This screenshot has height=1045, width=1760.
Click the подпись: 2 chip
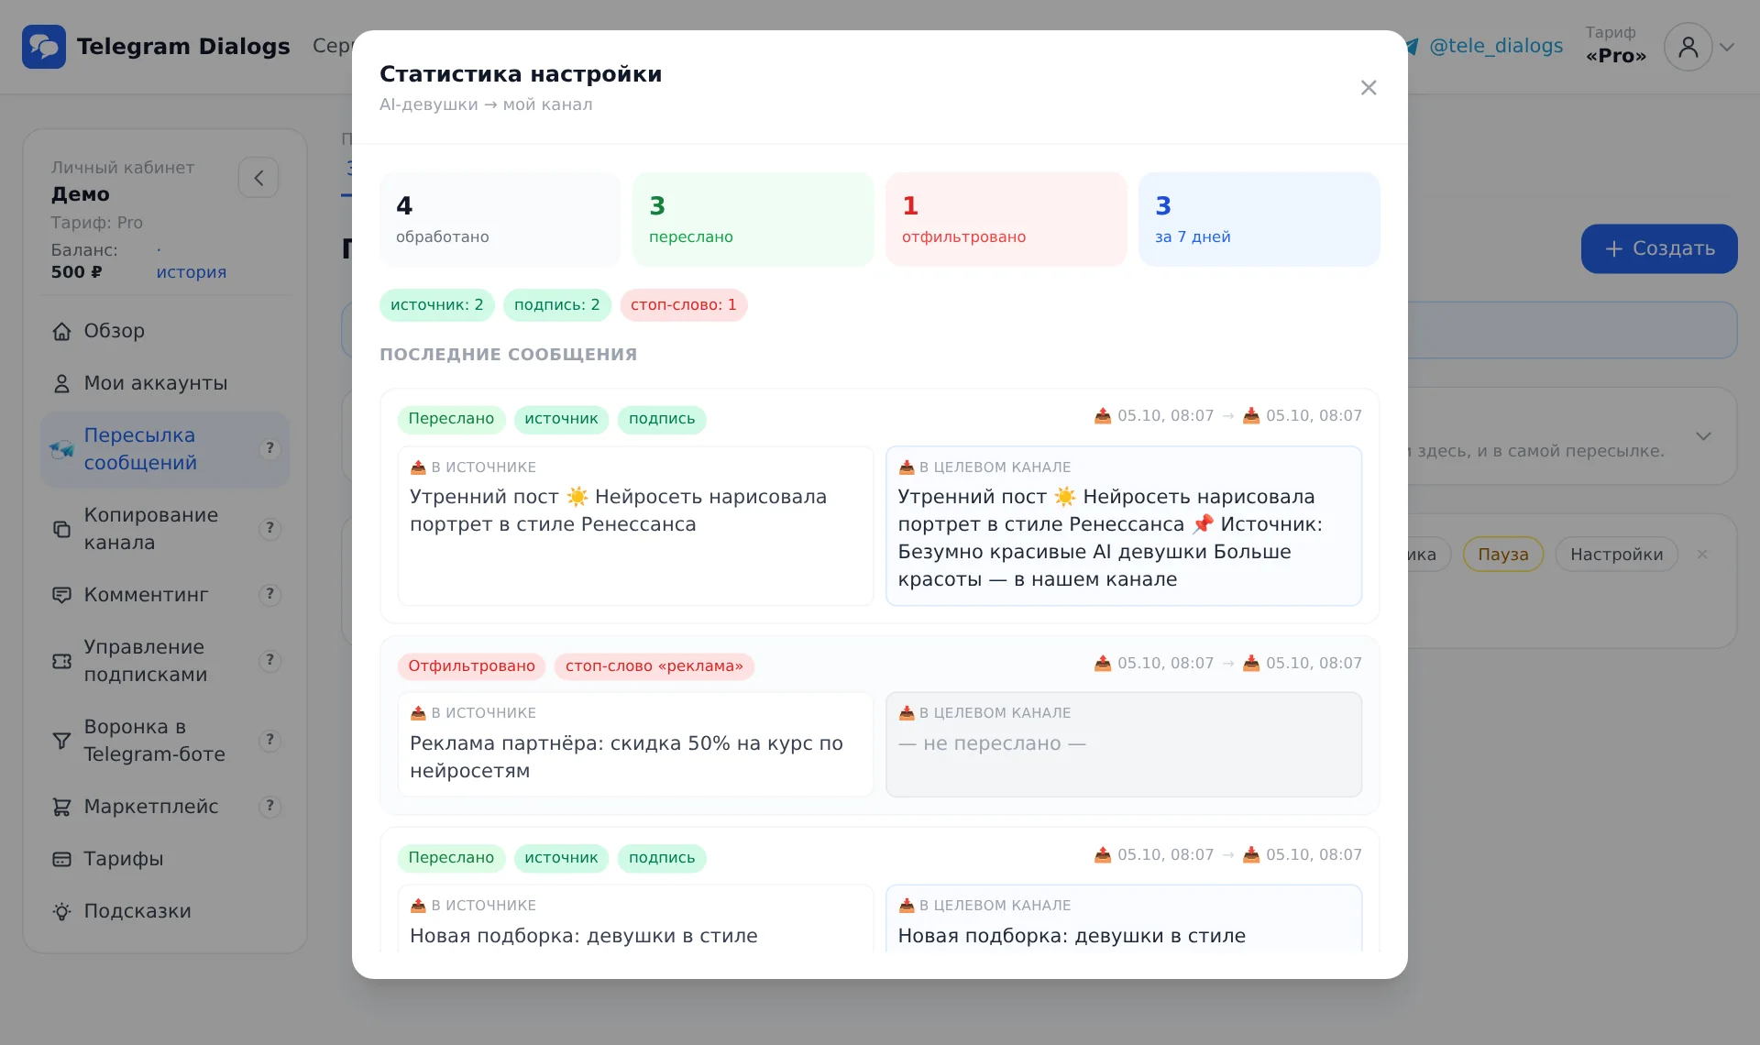[x=556, y=305]
